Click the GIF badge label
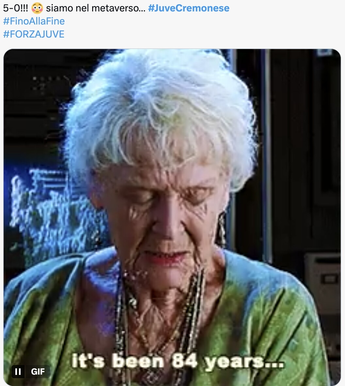 click(x=38, y=372)
